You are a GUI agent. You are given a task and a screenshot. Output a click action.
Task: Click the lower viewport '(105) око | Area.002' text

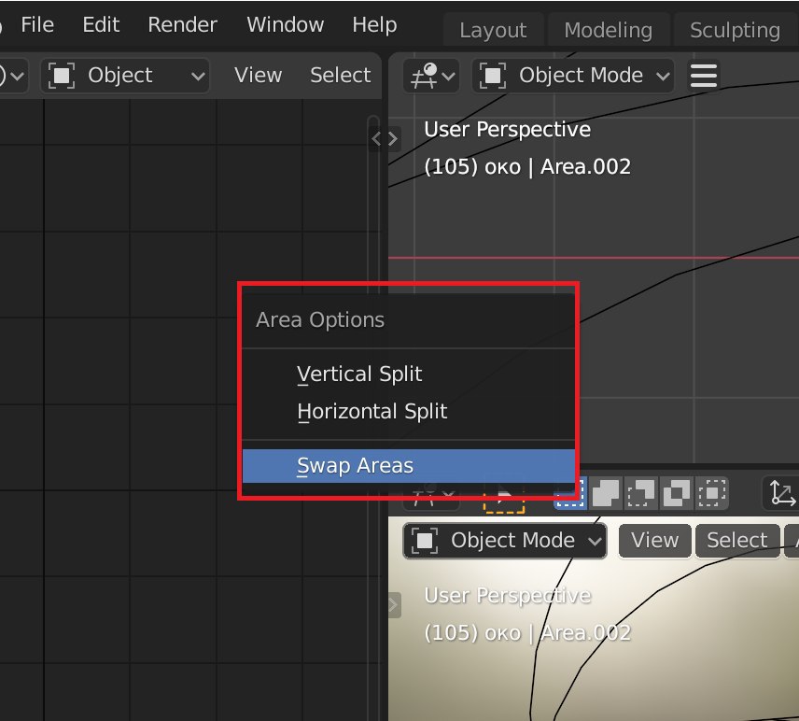tap(527, 633)
